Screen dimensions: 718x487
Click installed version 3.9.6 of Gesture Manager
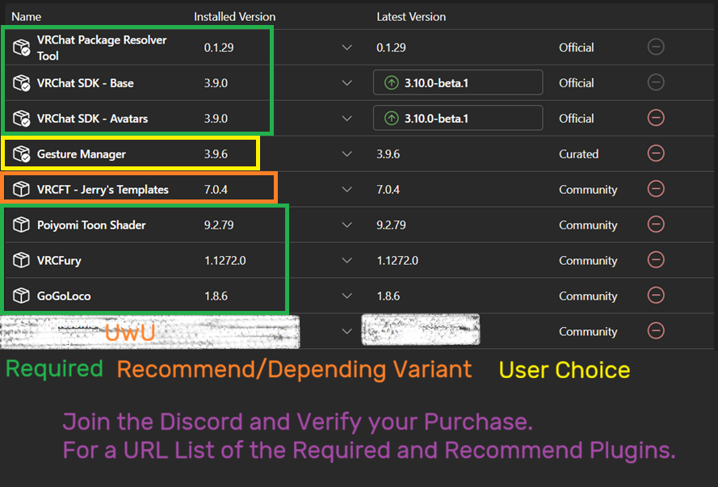[x=216, y=154]
